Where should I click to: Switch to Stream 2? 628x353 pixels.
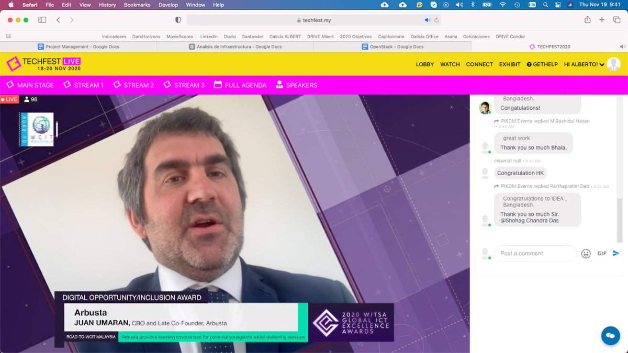(x=133, y=85)
